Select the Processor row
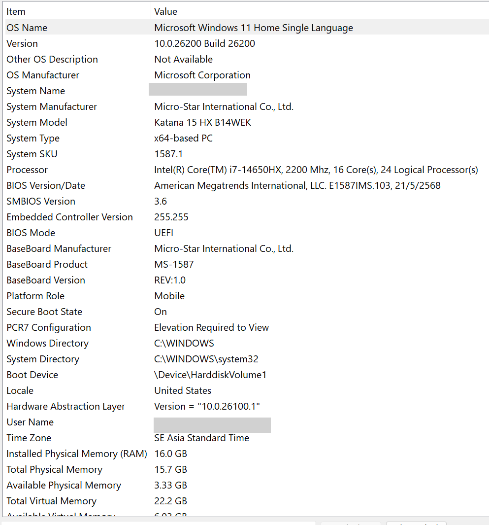 (247, 170)
